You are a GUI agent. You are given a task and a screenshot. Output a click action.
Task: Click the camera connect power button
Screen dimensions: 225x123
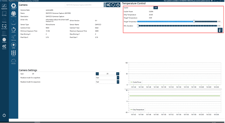(x=118, y=5)
